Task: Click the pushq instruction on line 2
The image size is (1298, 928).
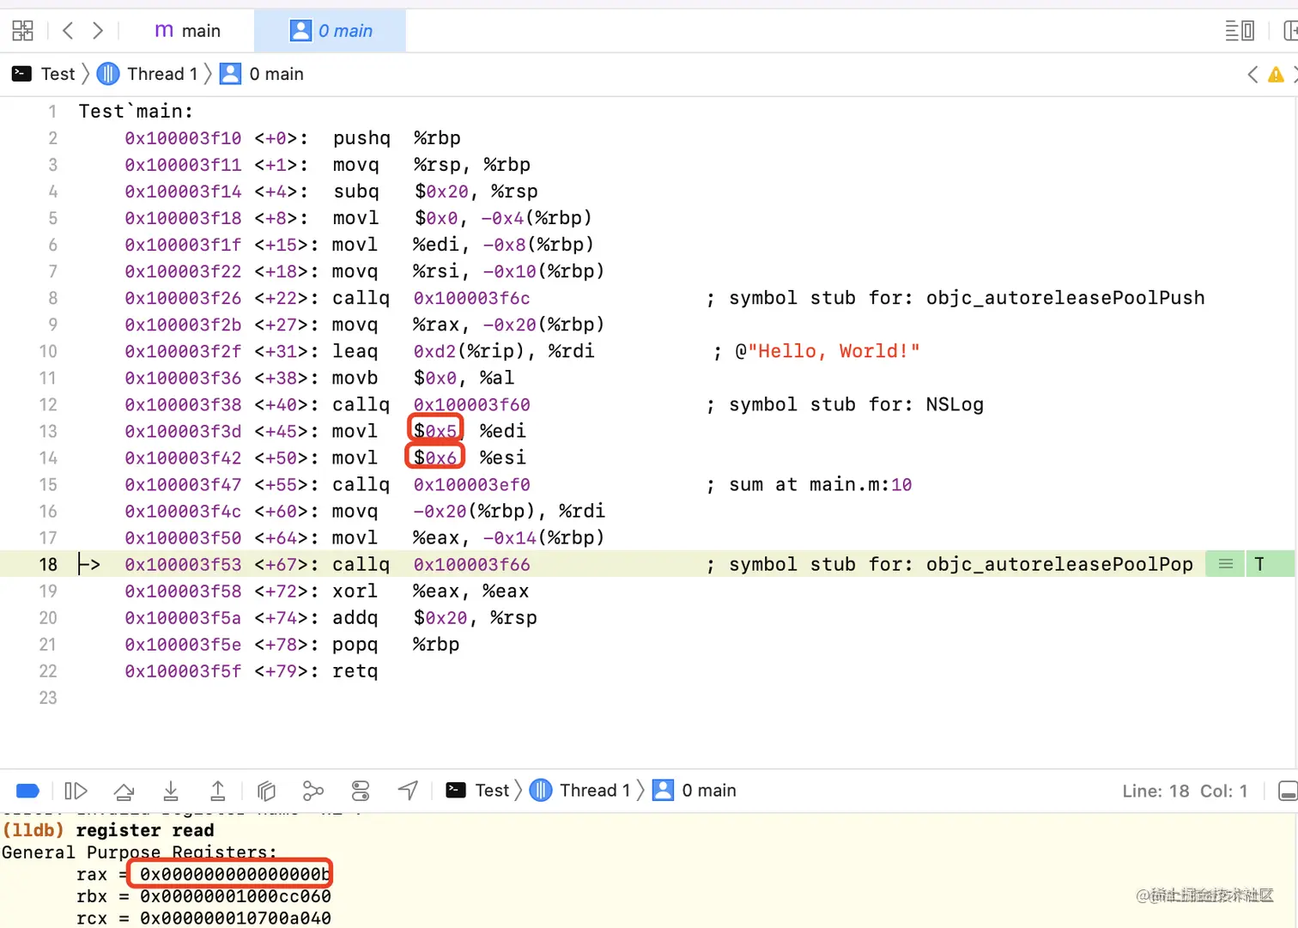Action: 361,138
